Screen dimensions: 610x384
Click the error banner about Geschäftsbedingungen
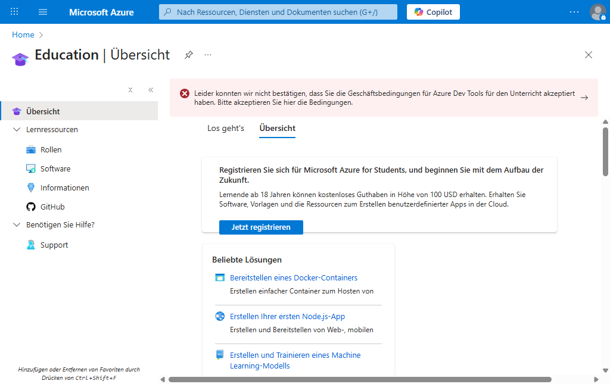click(x=384, y=98)
